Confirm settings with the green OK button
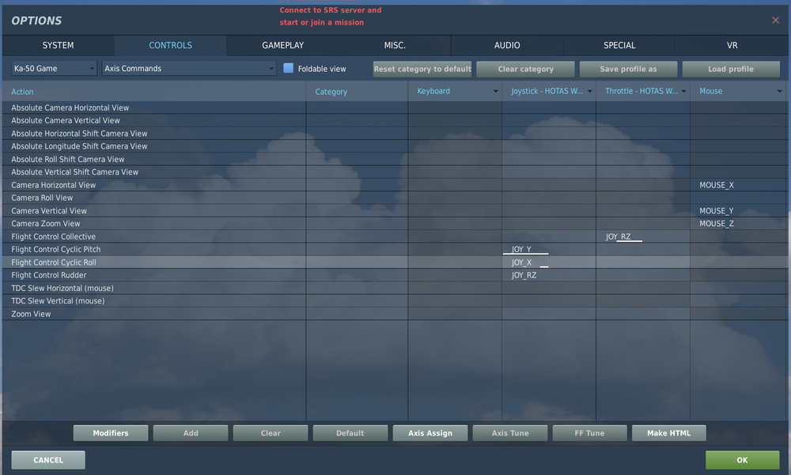791x475 pixels. 742,460
